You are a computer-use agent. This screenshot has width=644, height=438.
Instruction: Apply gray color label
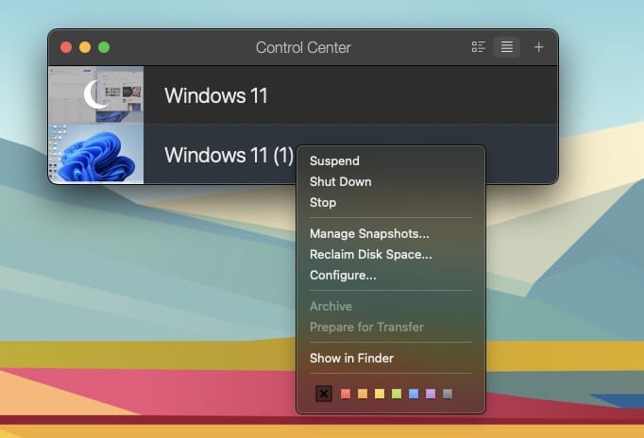point(448,394)
